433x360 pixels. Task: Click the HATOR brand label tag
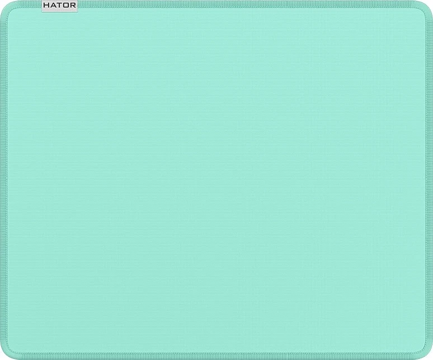point(60,6)
